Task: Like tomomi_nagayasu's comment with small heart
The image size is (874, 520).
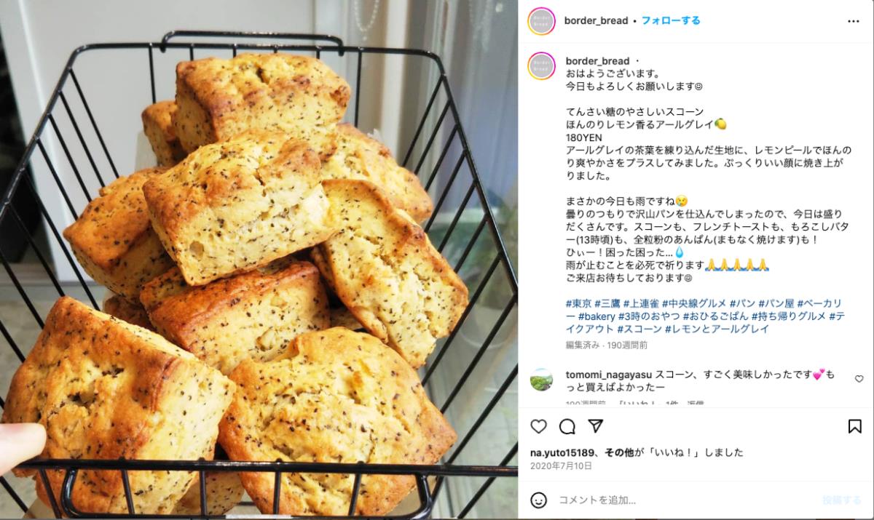Action: (859, 379)
